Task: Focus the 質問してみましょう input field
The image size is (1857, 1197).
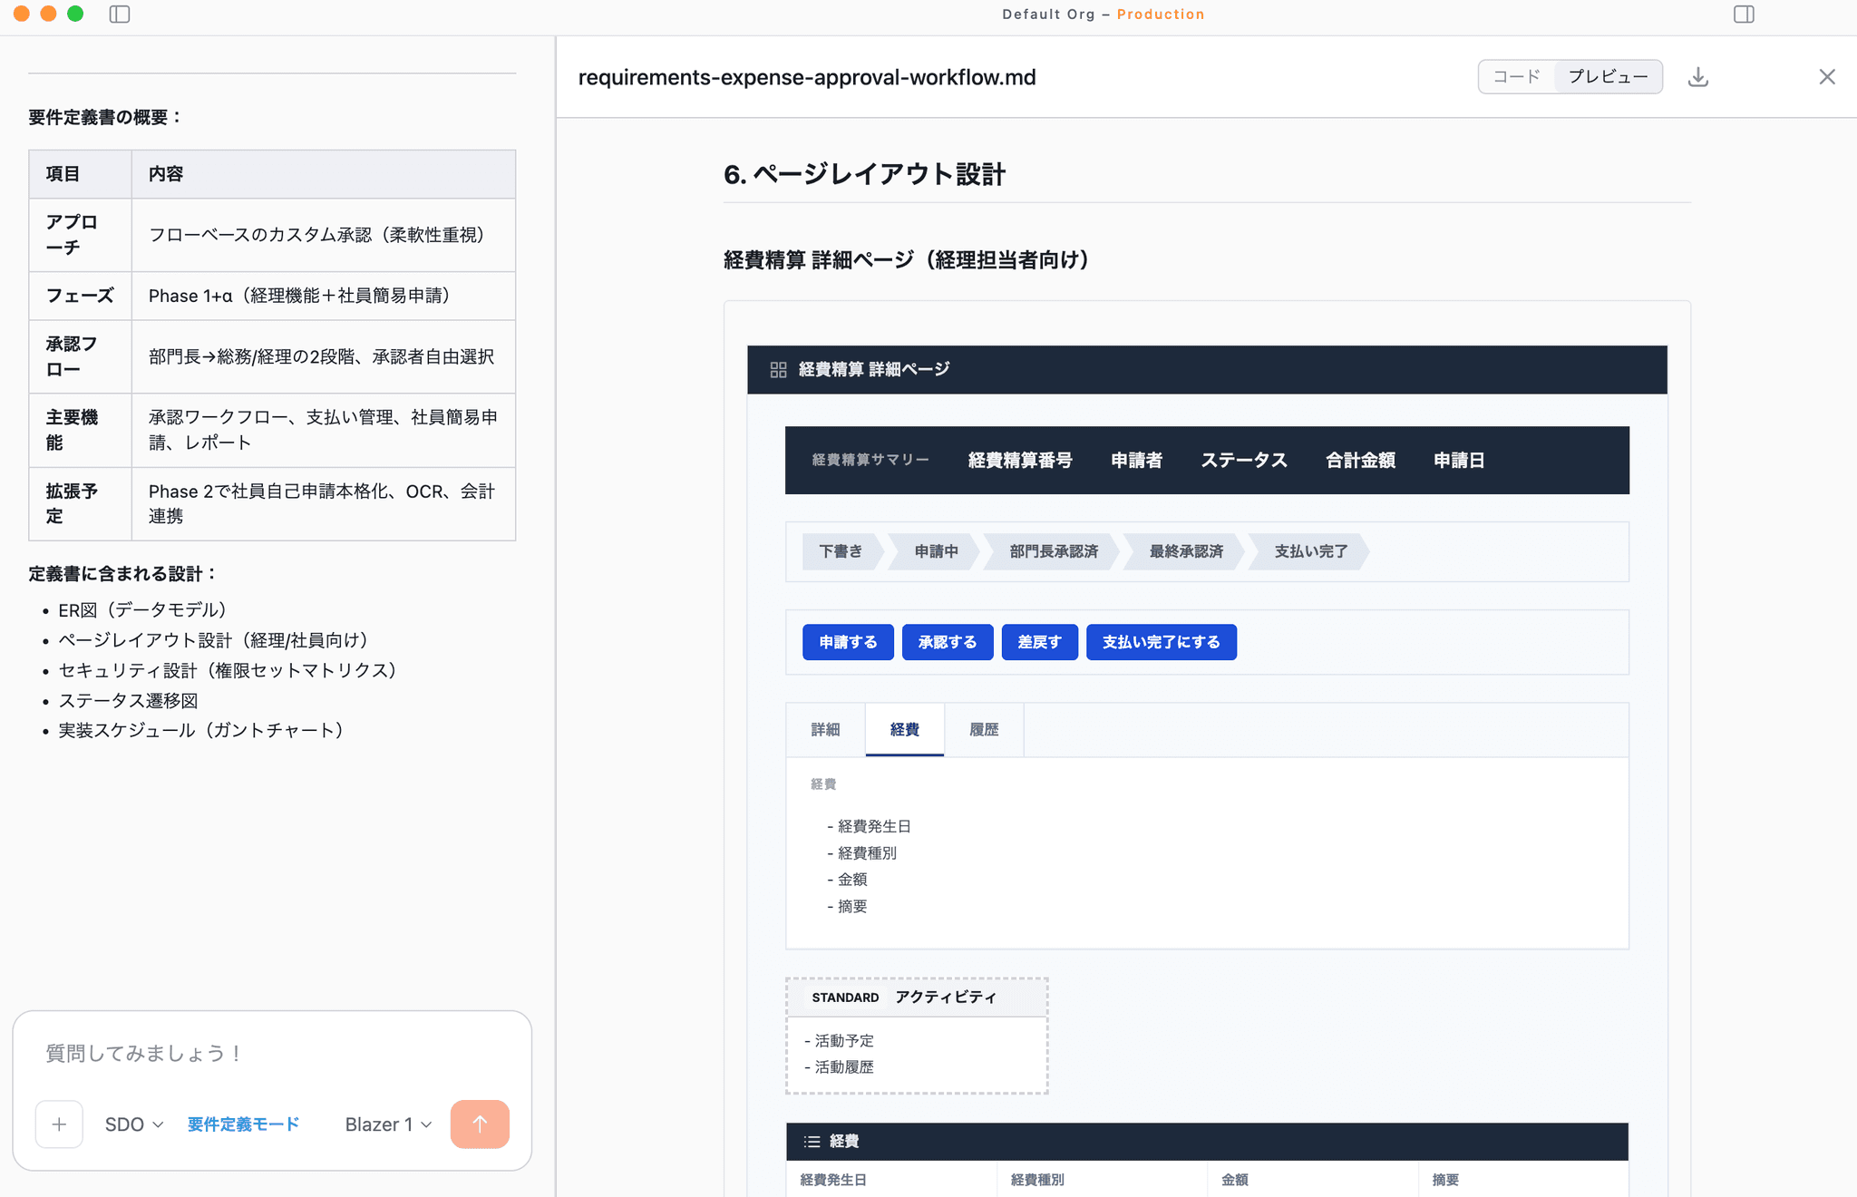Action: (272, 1054)
